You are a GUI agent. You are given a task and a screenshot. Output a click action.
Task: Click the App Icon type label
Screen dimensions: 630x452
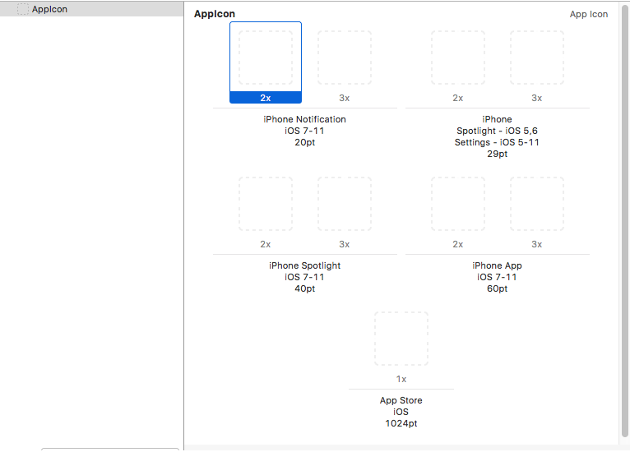pos(589,14)
